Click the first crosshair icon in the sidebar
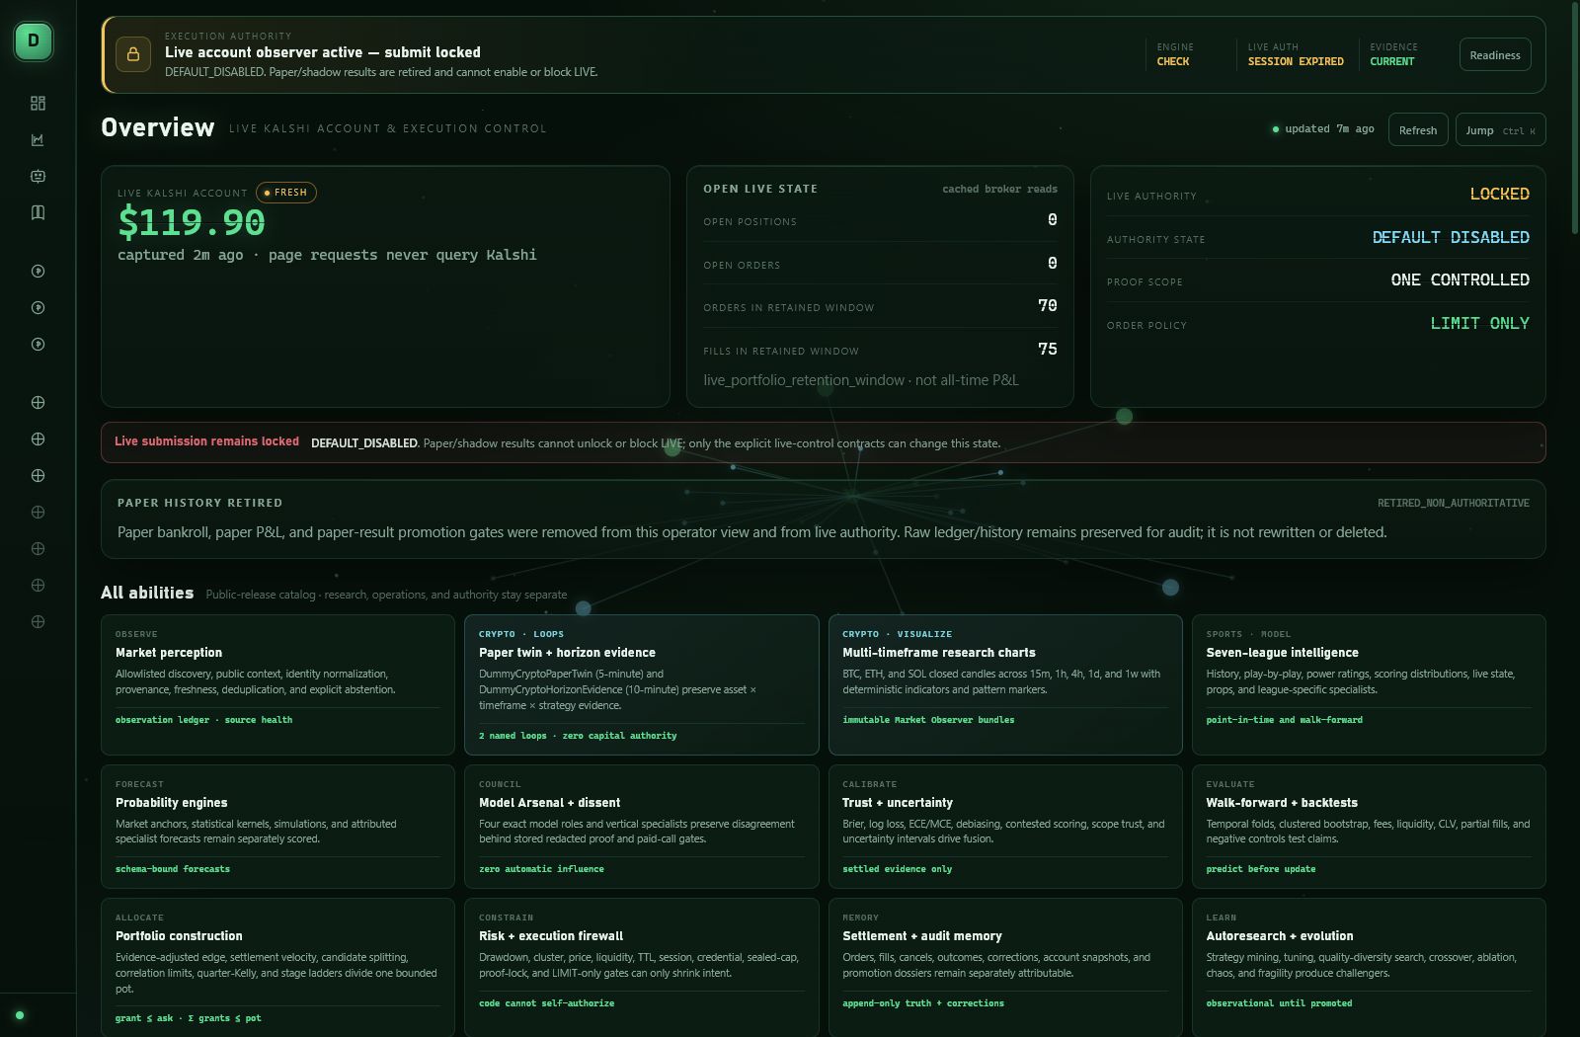Screen dimensions: 1580x1037 click(x=38, y=402)
